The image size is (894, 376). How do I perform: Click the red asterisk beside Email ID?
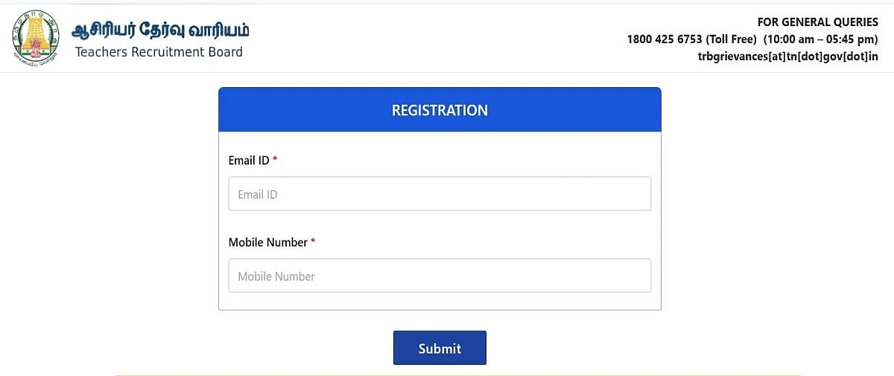[275, 160]
